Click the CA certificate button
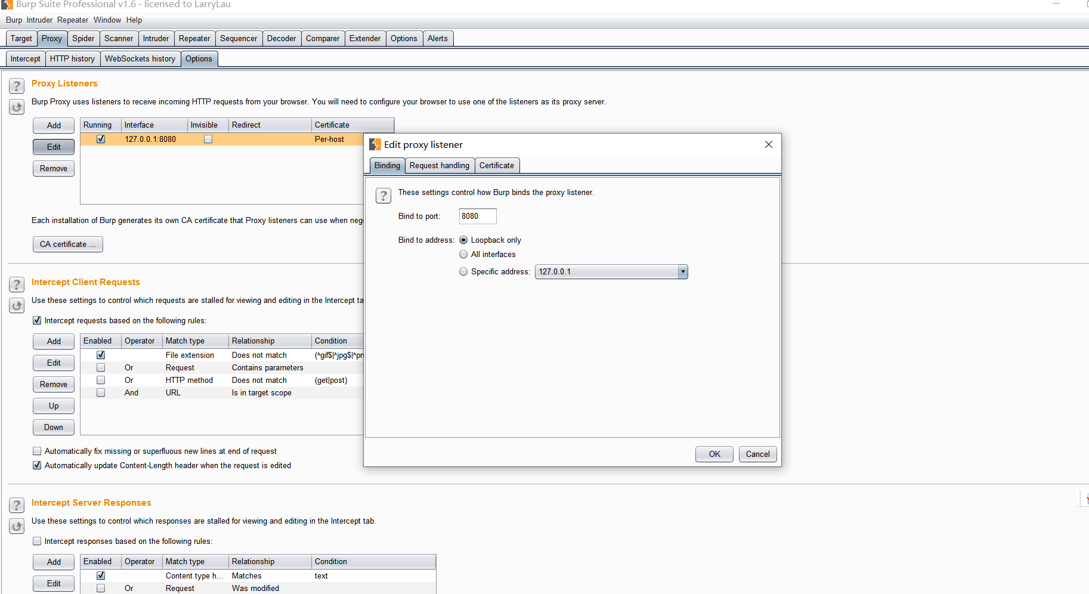The image size is (1089, 594). tap(68, 244)
